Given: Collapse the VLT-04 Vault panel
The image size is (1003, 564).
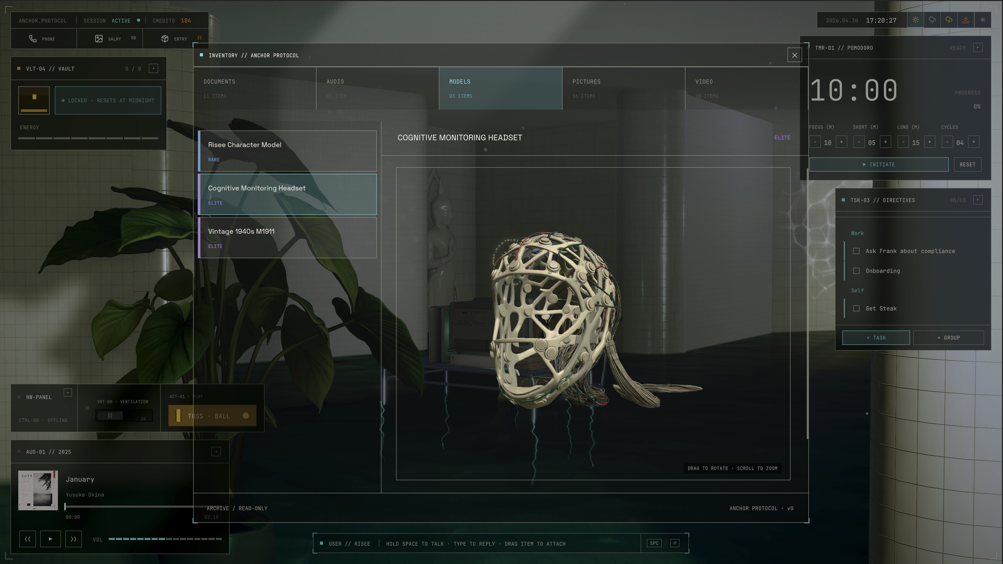Looking at the screenshot, I should pos(153,69).
